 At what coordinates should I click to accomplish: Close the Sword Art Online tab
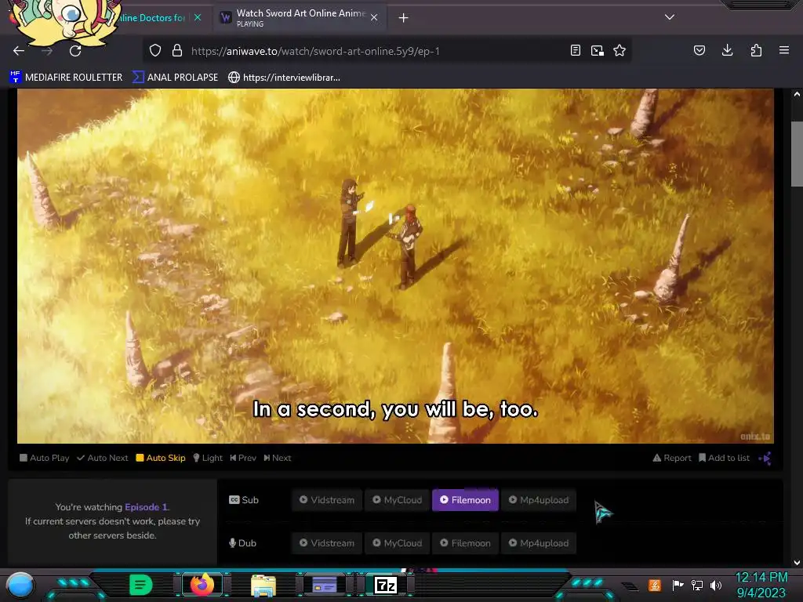click(374, 18)
